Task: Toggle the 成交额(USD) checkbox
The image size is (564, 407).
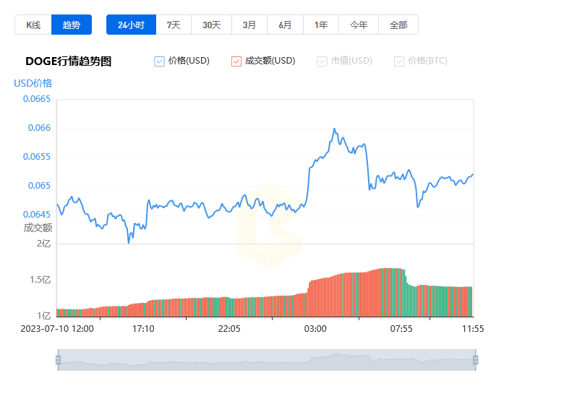Action: (236, 61)
